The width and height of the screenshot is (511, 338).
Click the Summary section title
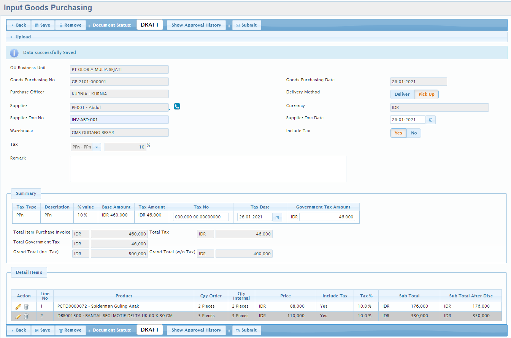26,193
